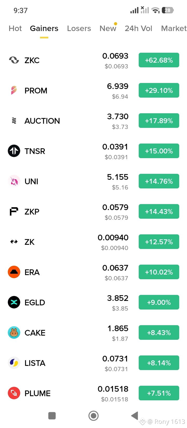Tap the CAKE bunny icon
This screenshot has height=428, width=187.
[x=14, y=332]
